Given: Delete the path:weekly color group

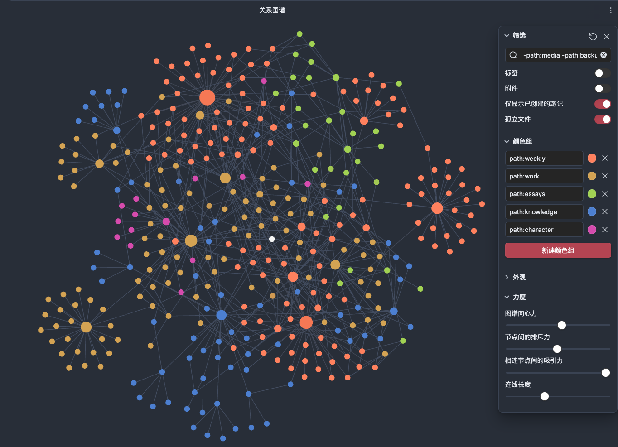Looking at the screenshot, I should click(605, 158).
